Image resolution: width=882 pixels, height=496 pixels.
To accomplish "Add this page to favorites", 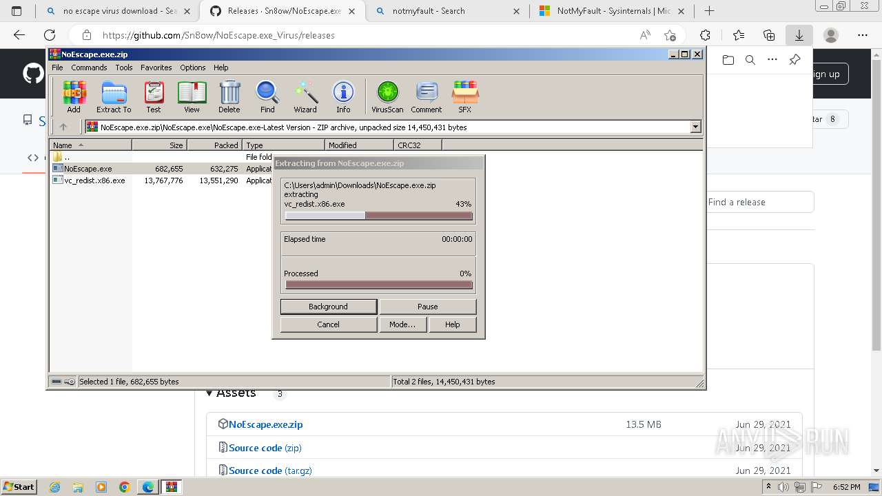I will point(670,35).
